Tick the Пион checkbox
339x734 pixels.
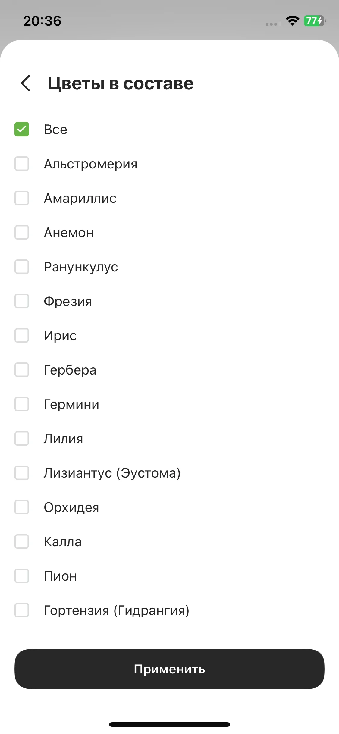coord(22,576)
